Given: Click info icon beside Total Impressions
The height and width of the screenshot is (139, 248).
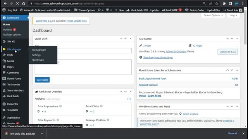Looking at the screenshot, I should coord(60,106).
